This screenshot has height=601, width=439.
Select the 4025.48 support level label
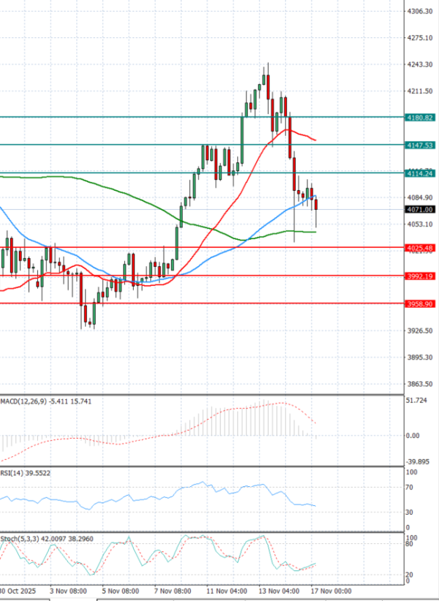pos(420,249)
